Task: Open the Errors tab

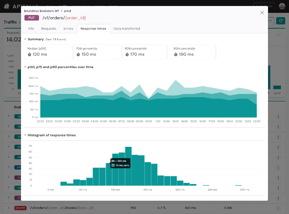Action: [68, 29]
